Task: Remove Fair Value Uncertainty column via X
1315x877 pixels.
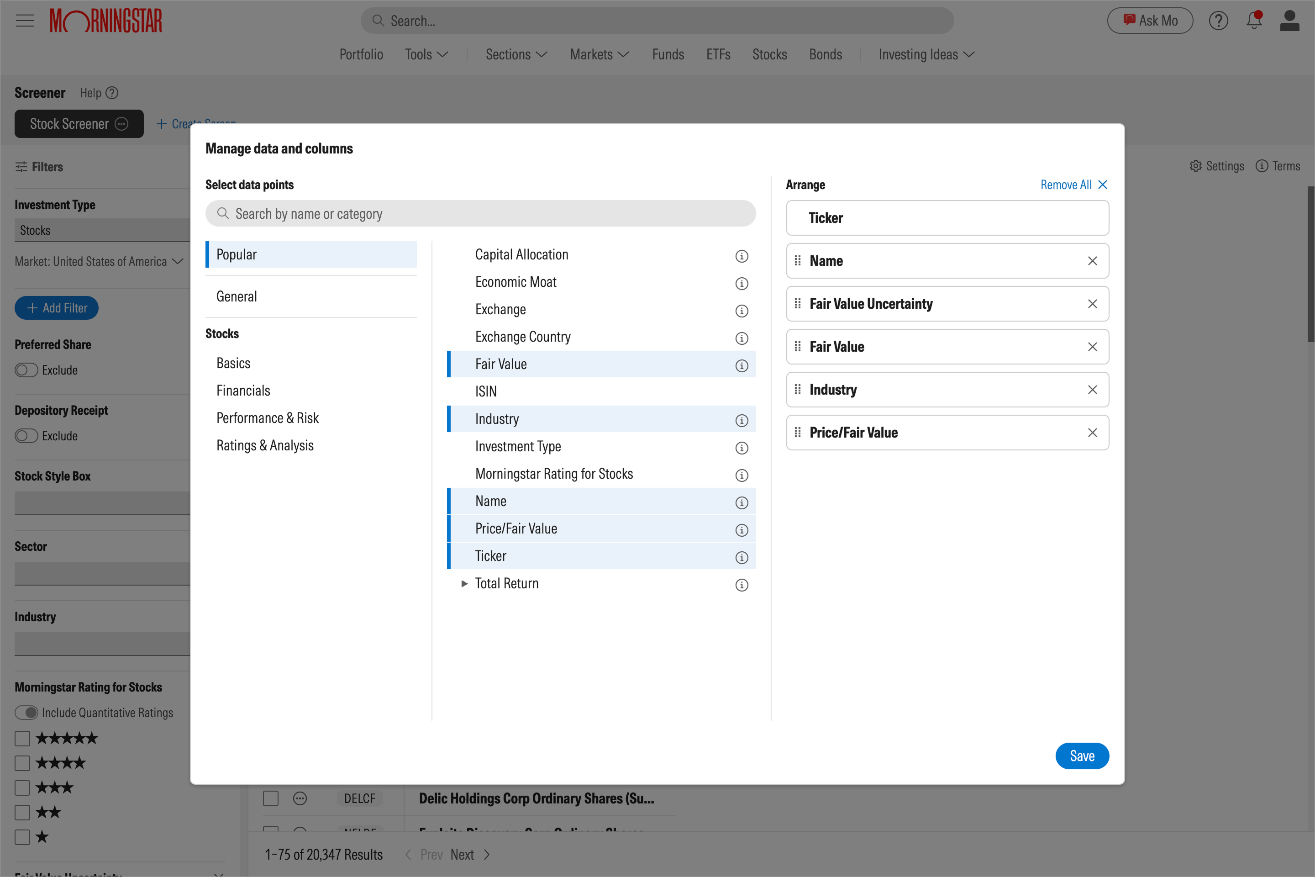Action: pyautogui.click(x=1092, y=304)
